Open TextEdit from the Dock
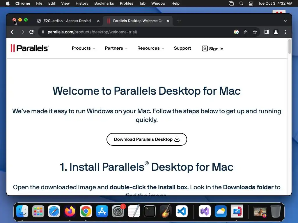Screen dimensions: 298x223 (x=134, y=211)
